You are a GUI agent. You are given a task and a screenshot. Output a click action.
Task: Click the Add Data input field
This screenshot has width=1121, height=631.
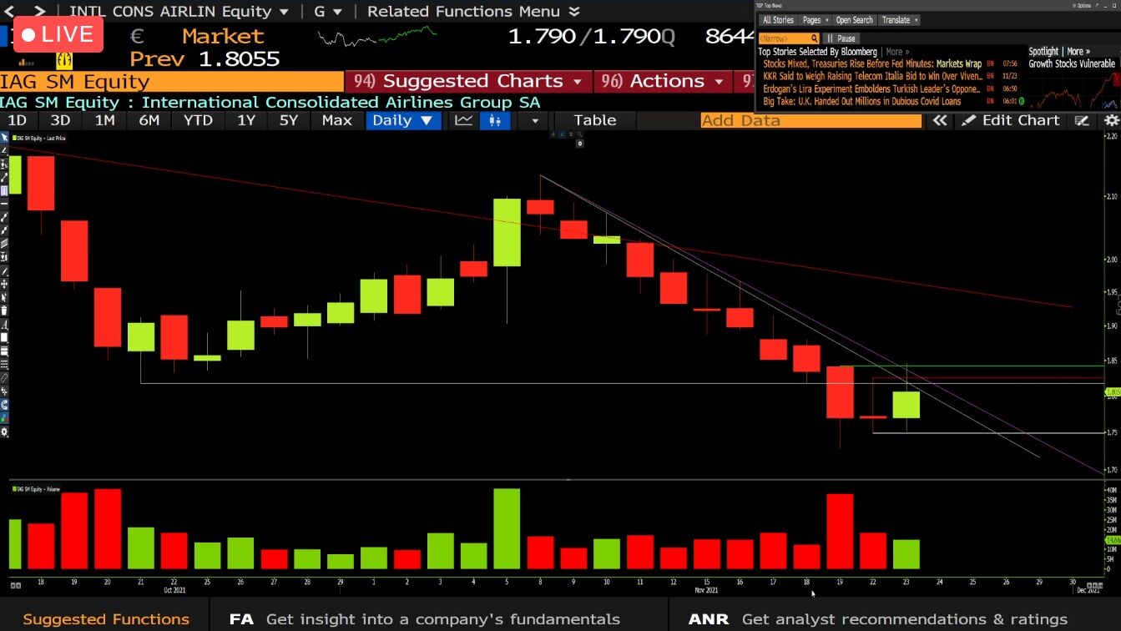coord(811,120)
